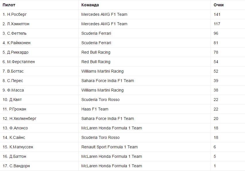Select the Д.Баттон driver cell
This screenshot has height=171, width=245.
click(x=16, y=156)
